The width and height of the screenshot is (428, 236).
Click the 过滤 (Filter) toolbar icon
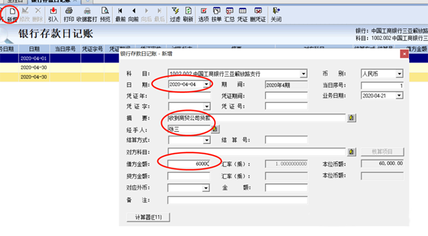(175, 15)
